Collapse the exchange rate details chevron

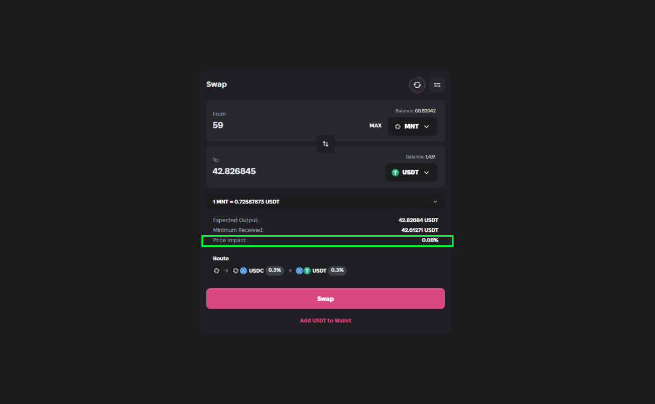point(435,202)
